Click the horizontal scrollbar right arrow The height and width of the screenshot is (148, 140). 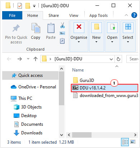(x=135, y=135)
